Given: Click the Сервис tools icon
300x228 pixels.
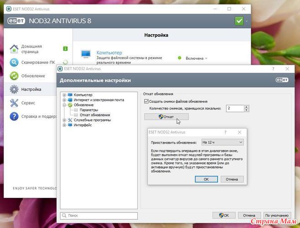Looking at the screenshot, I should (x=14, y=103).
